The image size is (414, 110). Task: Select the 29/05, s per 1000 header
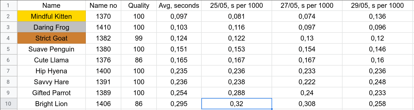pos(377,5)
